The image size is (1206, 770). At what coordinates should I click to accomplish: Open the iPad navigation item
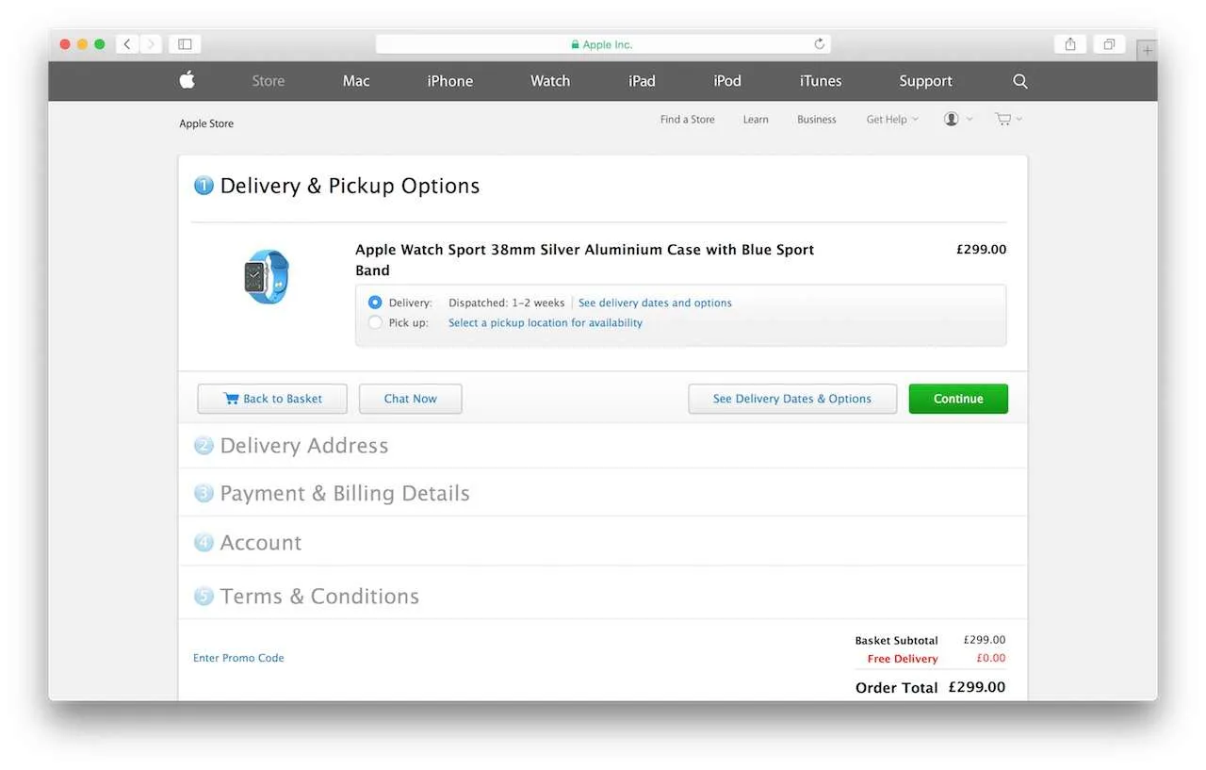[x=642, y=81]
